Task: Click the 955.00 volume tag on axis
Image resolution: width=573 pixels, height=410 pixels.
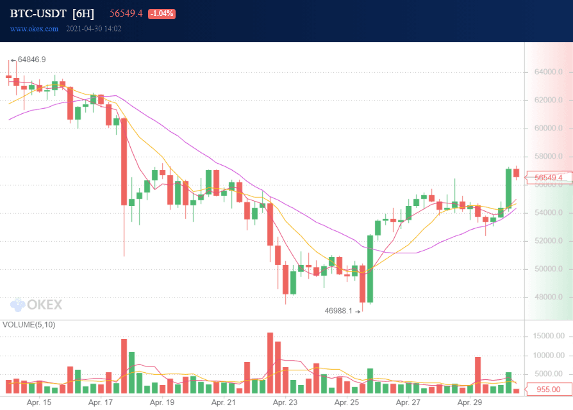Action: pyautogui.click(x=547, y=389)
